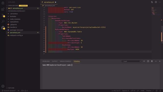Click the feedback smiley in status bar
The width and height of the screenshot is (163, 92).
coord(157,91)
